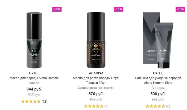
Task: Open the ADARISA brand link
Action: coord(96,73)
